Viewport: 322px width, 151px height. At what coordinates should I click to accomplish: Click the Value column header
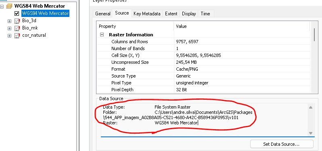click(x=242, y=27)
